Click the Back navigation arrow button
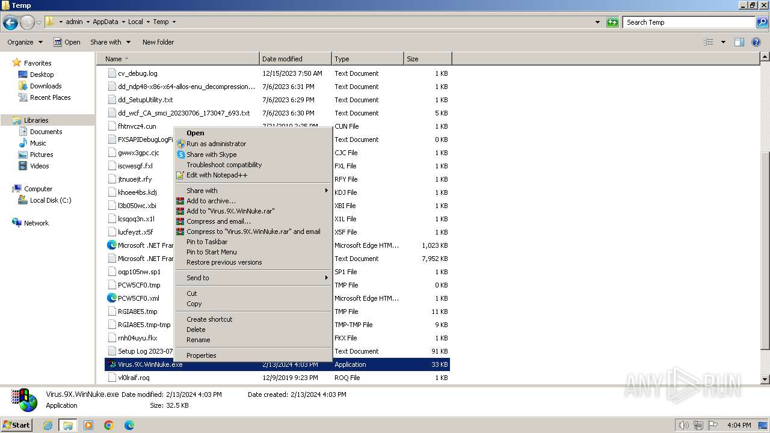Viewport: 770px width, 433px height. (10, 22)
